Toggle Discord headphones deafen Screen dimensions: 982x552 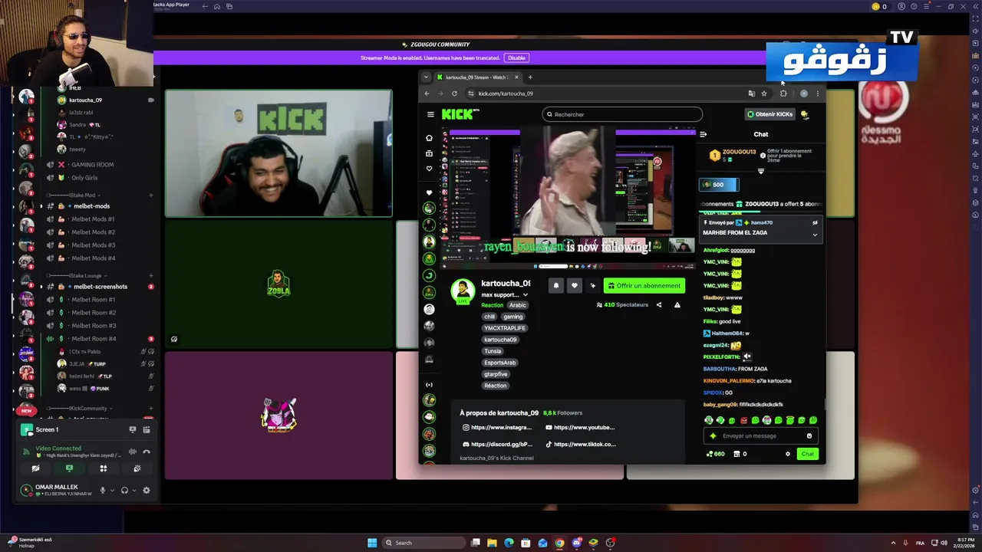124,491
